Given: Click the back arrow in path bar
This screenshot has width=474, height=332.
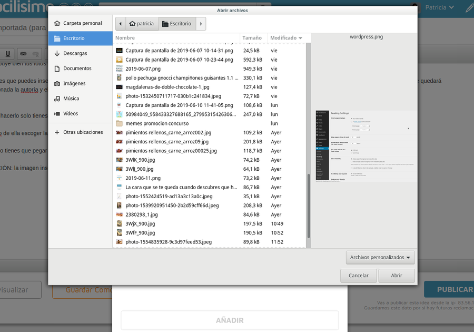Looking at the screenshot, I should point(121,24).
